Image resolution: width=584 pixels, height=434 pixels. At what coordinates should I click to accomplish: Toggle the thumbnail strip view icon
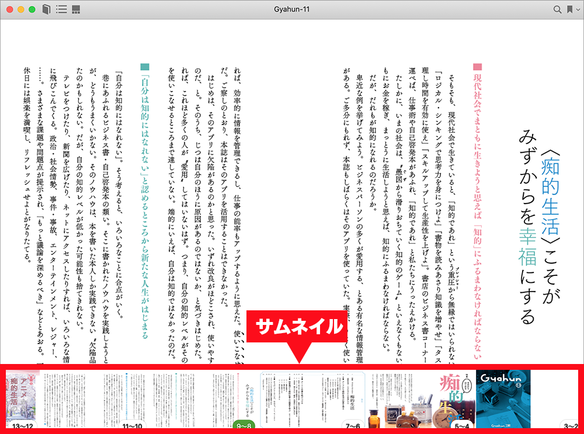76,9
